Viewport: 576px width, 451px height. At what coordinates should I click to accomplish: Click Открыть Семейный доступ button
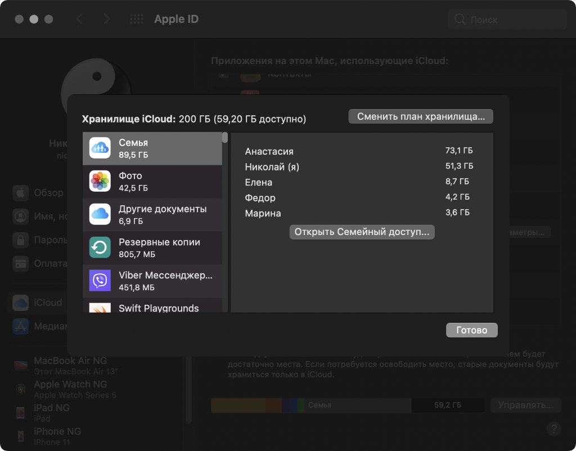(362, 232)
